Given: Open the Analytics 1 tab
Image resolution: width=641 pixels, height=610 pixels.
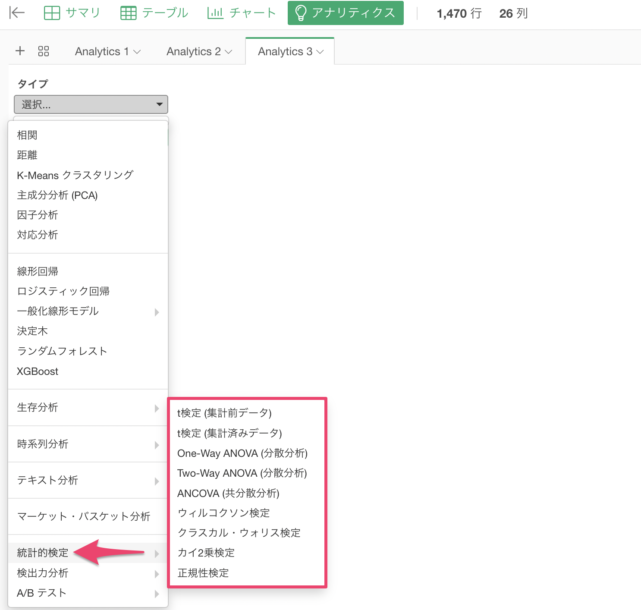Looking at the screenshot, I should coord(107,52).
